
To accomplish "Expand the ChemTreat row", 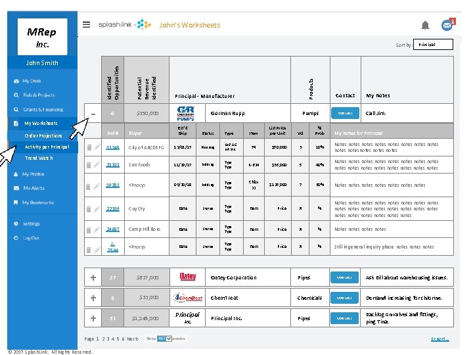I will [93, 298].
